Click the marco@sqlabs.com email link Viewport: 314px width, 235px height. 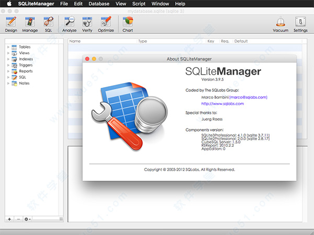(x=248, y=97)
